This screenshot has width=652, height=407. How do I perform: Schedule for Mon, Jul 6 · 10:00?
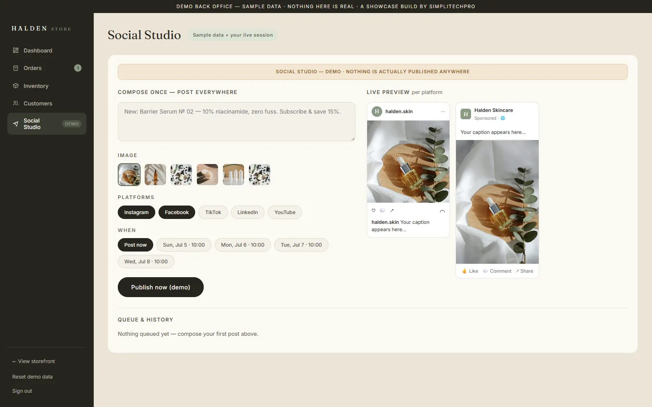[243, 245]
